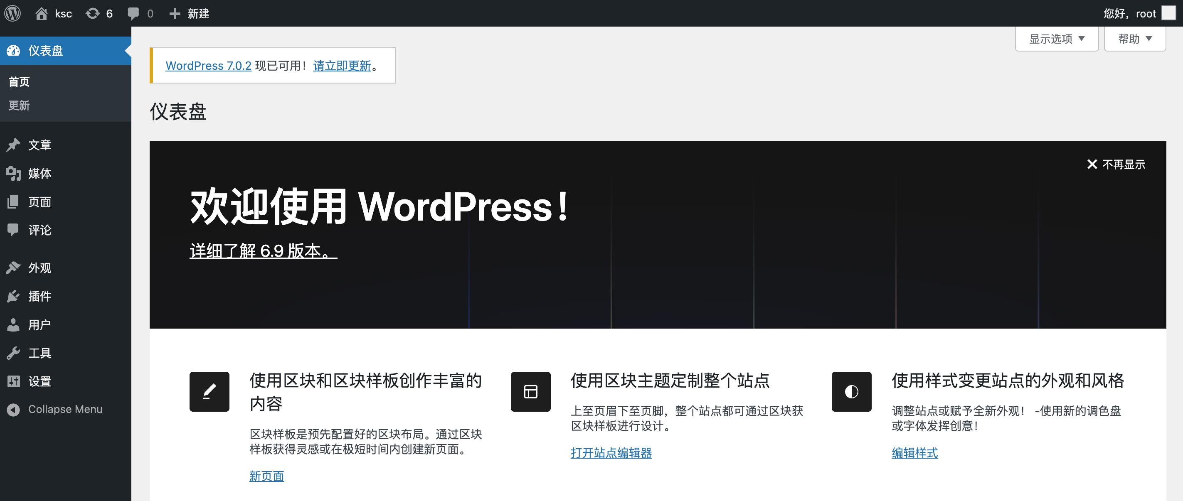Click heading 使用区块主题定制整个站点
The height and width of the screenshot is (501, 1183).
[x=670, y=381]
